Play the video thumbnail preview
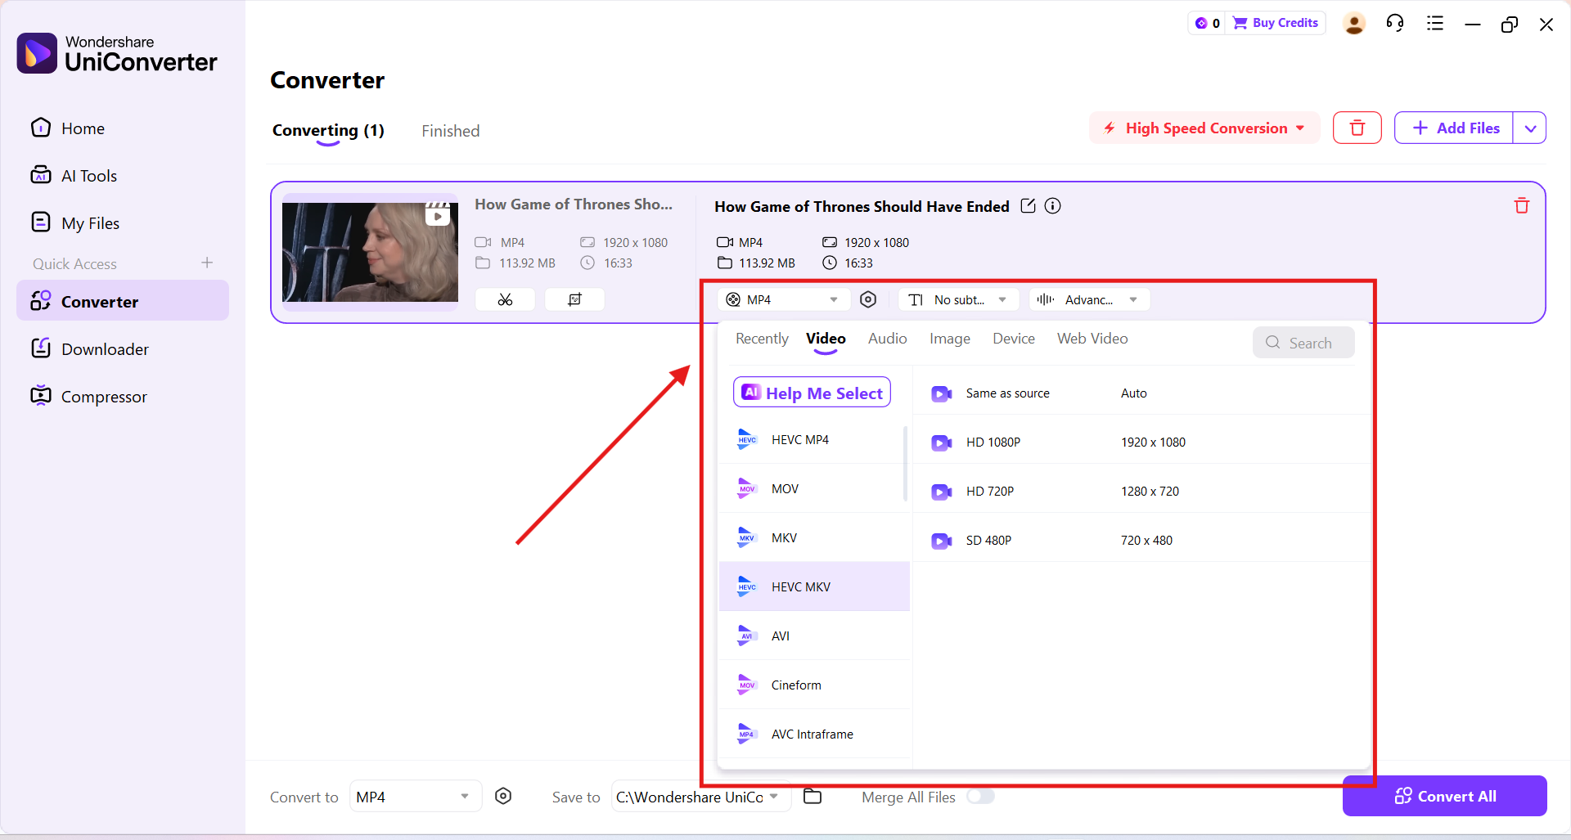 [x=437, y=215]
